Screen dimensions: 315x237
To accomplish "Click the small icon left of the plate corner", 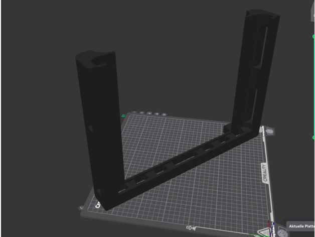I will click(x=80, y=207).
